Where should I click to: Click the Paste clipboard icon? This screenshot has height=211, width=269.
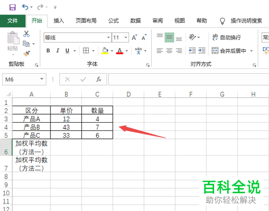click(13, 38)
